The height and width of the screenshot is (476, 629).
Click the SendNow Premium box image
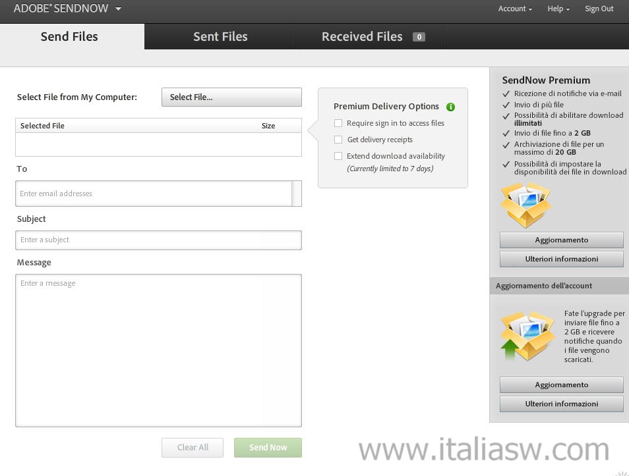pos(525,204)
